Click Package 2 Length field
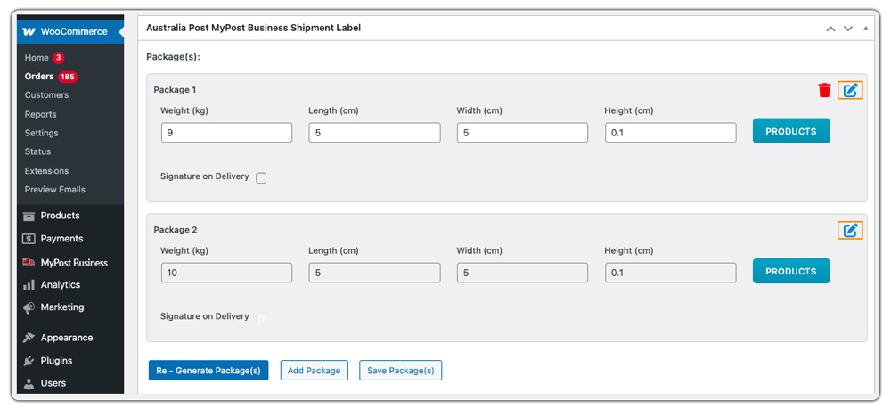This screenshot has height=409, width=891. click(x=374, y=273)
